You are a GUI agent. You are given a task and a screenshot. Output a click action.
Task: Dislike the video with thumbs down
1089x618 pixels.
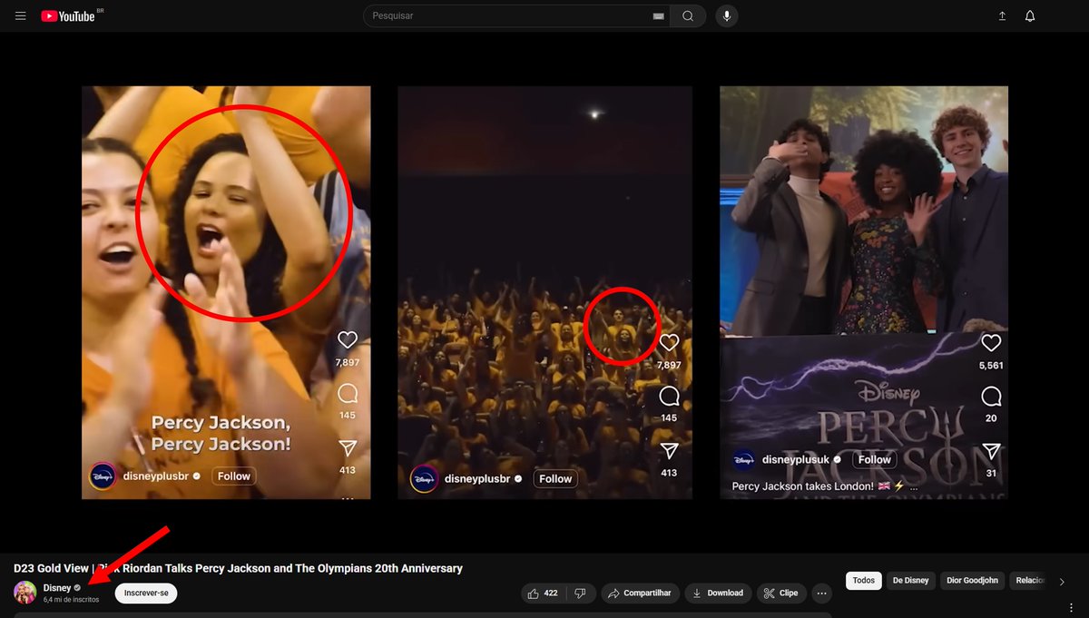pos(581,593)
